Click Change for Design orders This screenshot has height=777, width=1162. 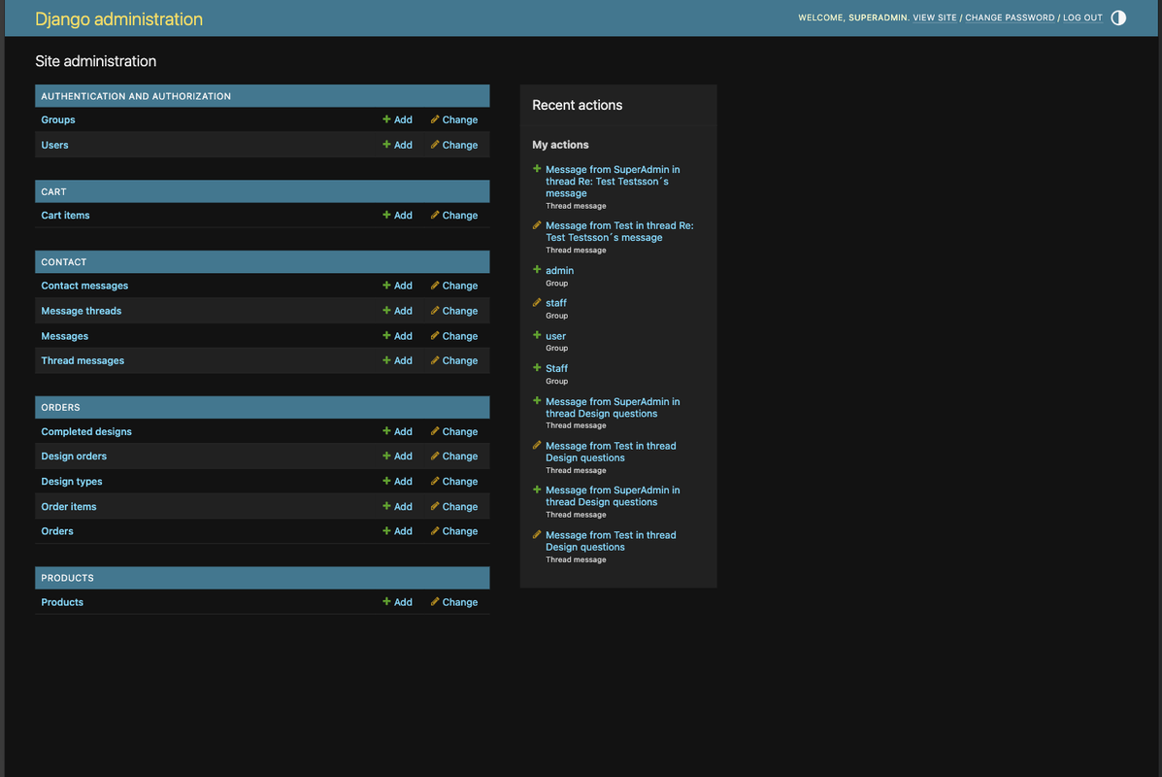coord(453,456)
